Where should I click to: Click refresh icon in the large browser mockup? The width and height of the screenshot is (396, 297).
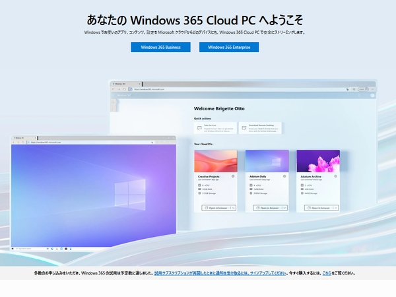pyautogui.click(x=124, y=89)
